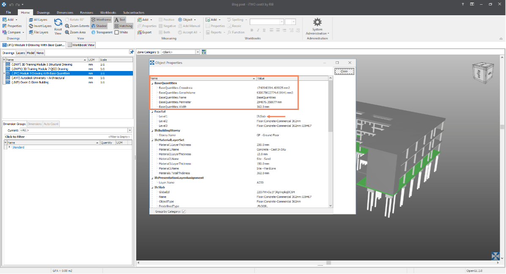Screen dimensions: 506x274
Task: Select the Zoom Area tool
Action: click(75, 33)
